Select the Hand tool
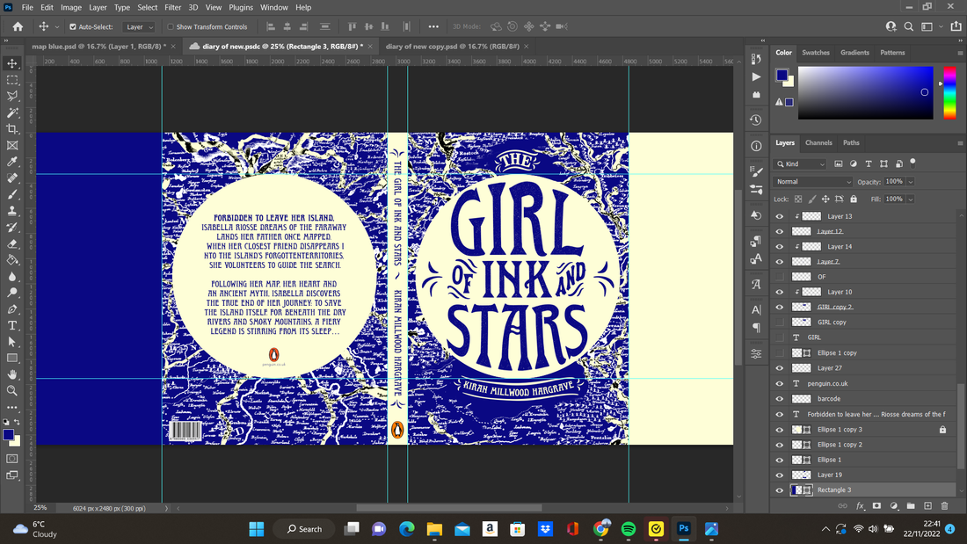Viewport: 967px width, 544px height. (x=12, y=374)
